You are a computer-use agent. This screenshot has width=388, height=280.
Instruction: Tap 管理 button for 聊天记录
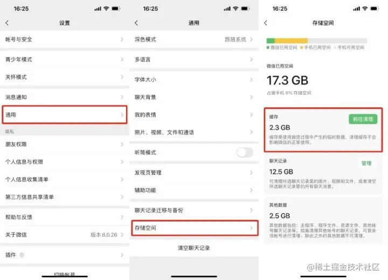[366, 163]
